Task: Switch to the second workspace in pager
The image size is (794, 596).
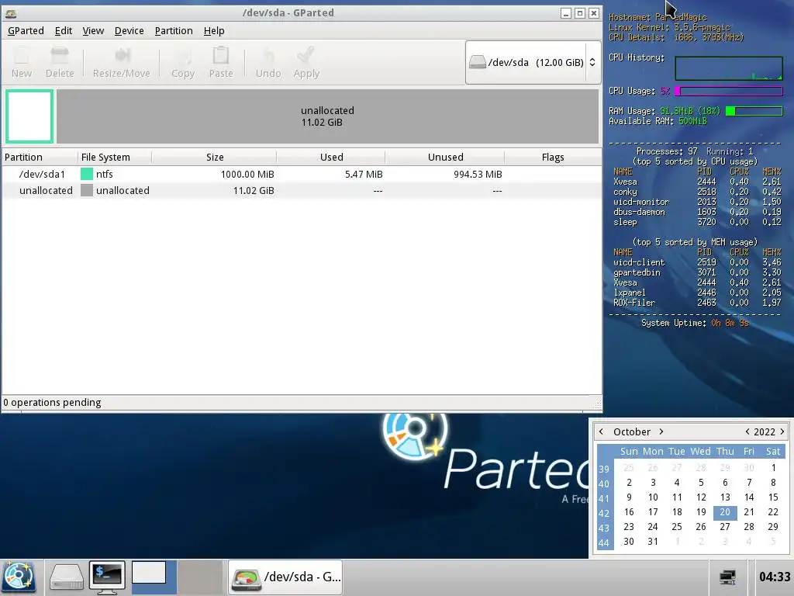Action: pyautogui.click(x=200, y=577)
